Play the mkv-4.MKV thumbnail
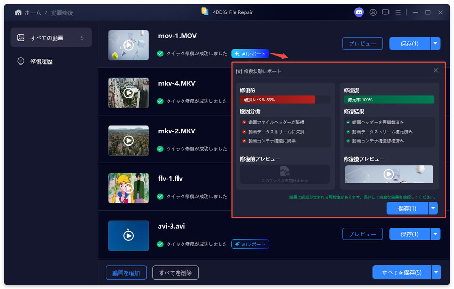Viewport: 454px width, 289px height. coord(128,93)
